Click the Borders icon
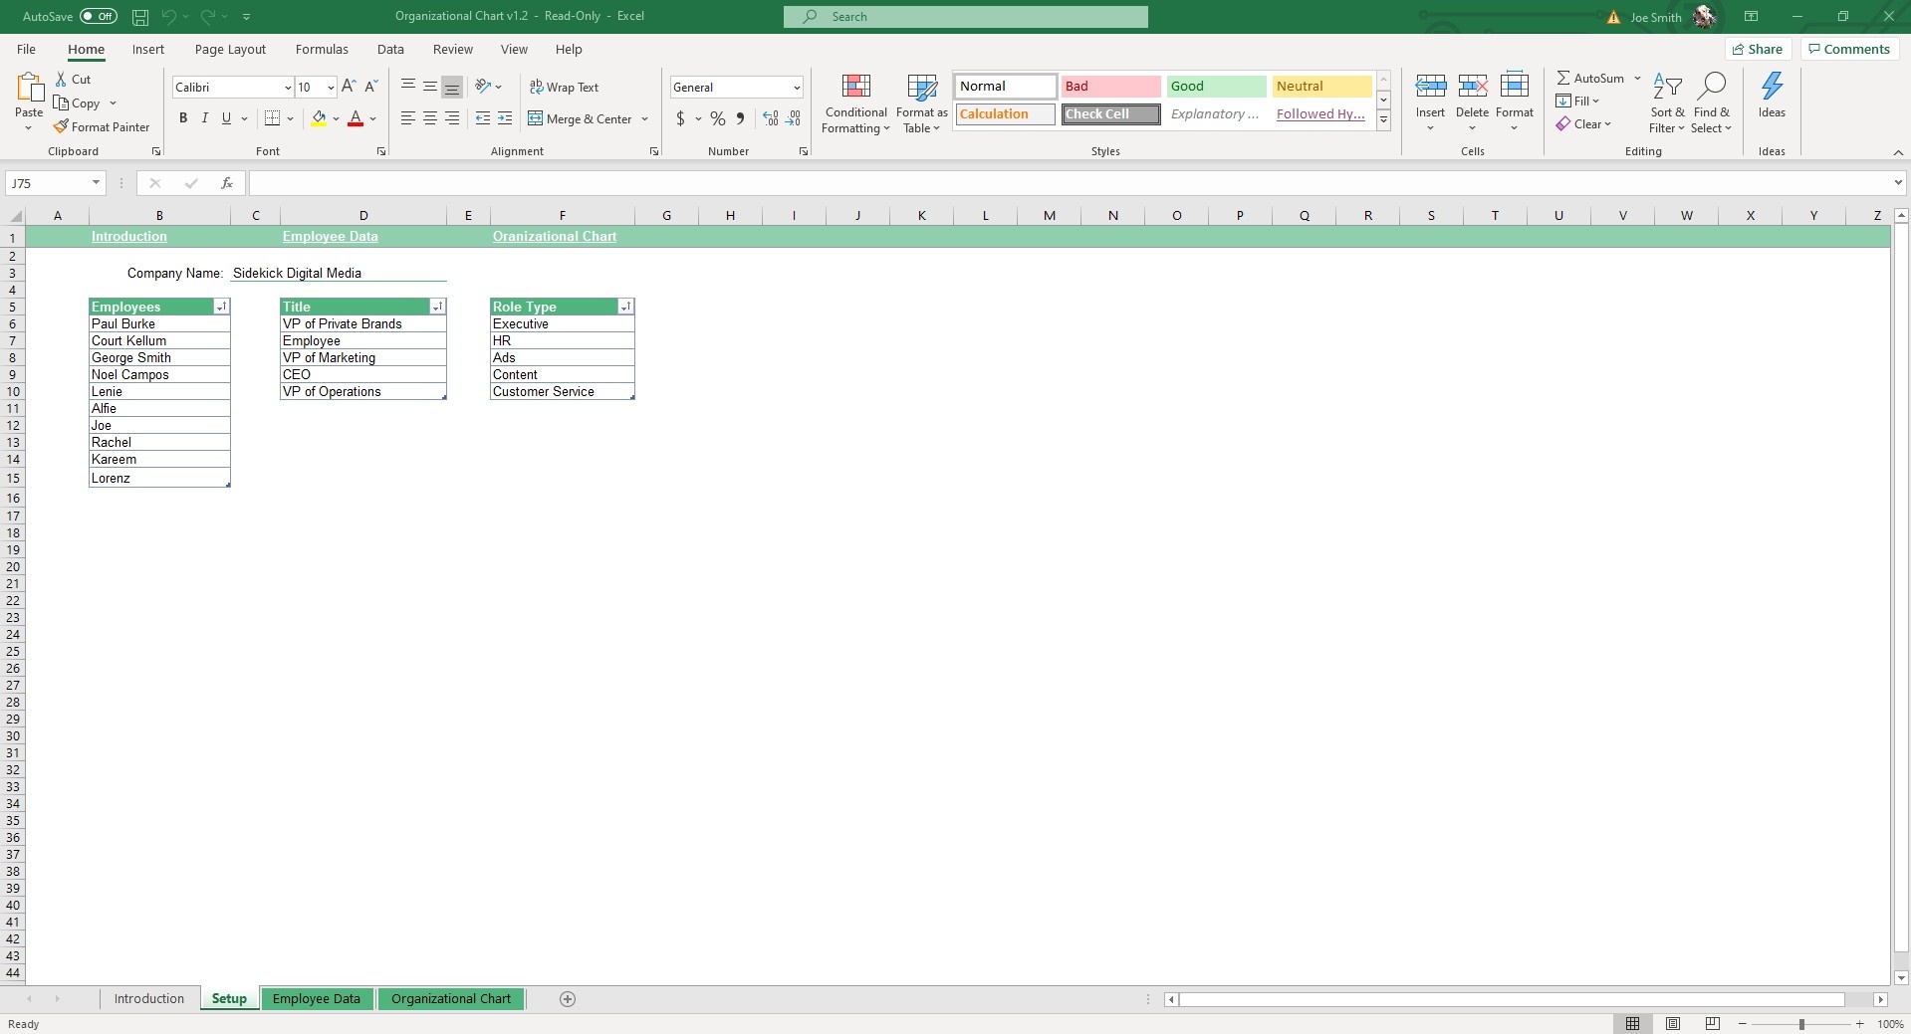Image resolution: width=1911 pixels, height=1034 pixels. click(272, 118)
